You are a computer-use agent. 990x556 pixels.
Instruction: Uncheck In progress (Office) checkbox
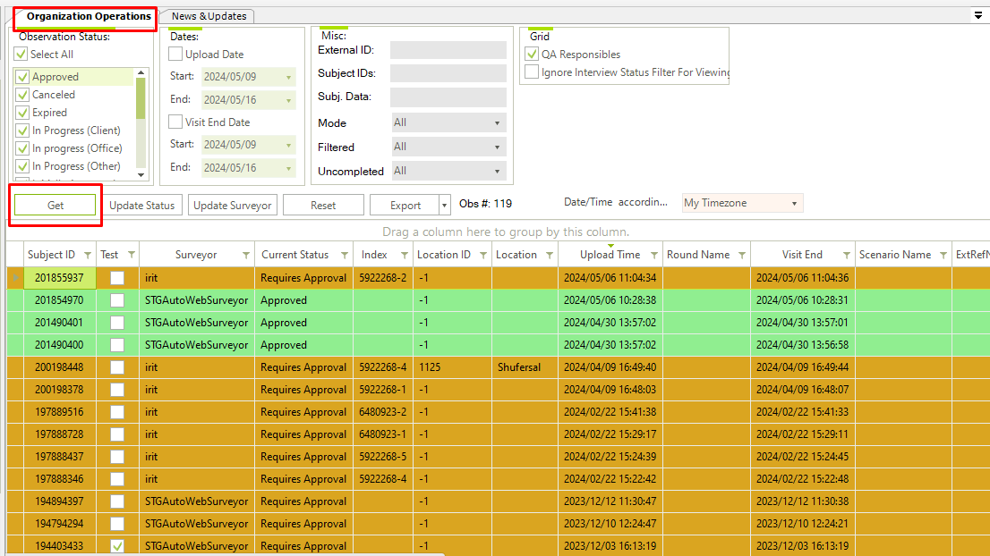pyautogui.click(x=22, y=148)
